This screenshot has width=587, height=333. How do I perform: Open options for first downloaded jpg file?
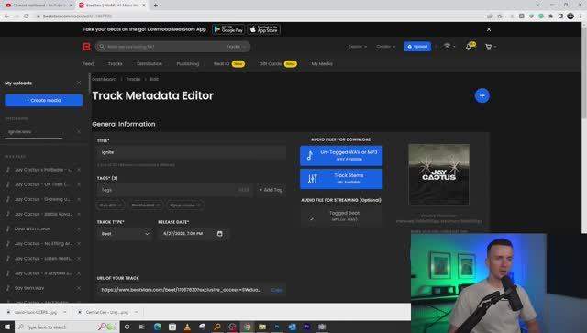pos(65,312)
